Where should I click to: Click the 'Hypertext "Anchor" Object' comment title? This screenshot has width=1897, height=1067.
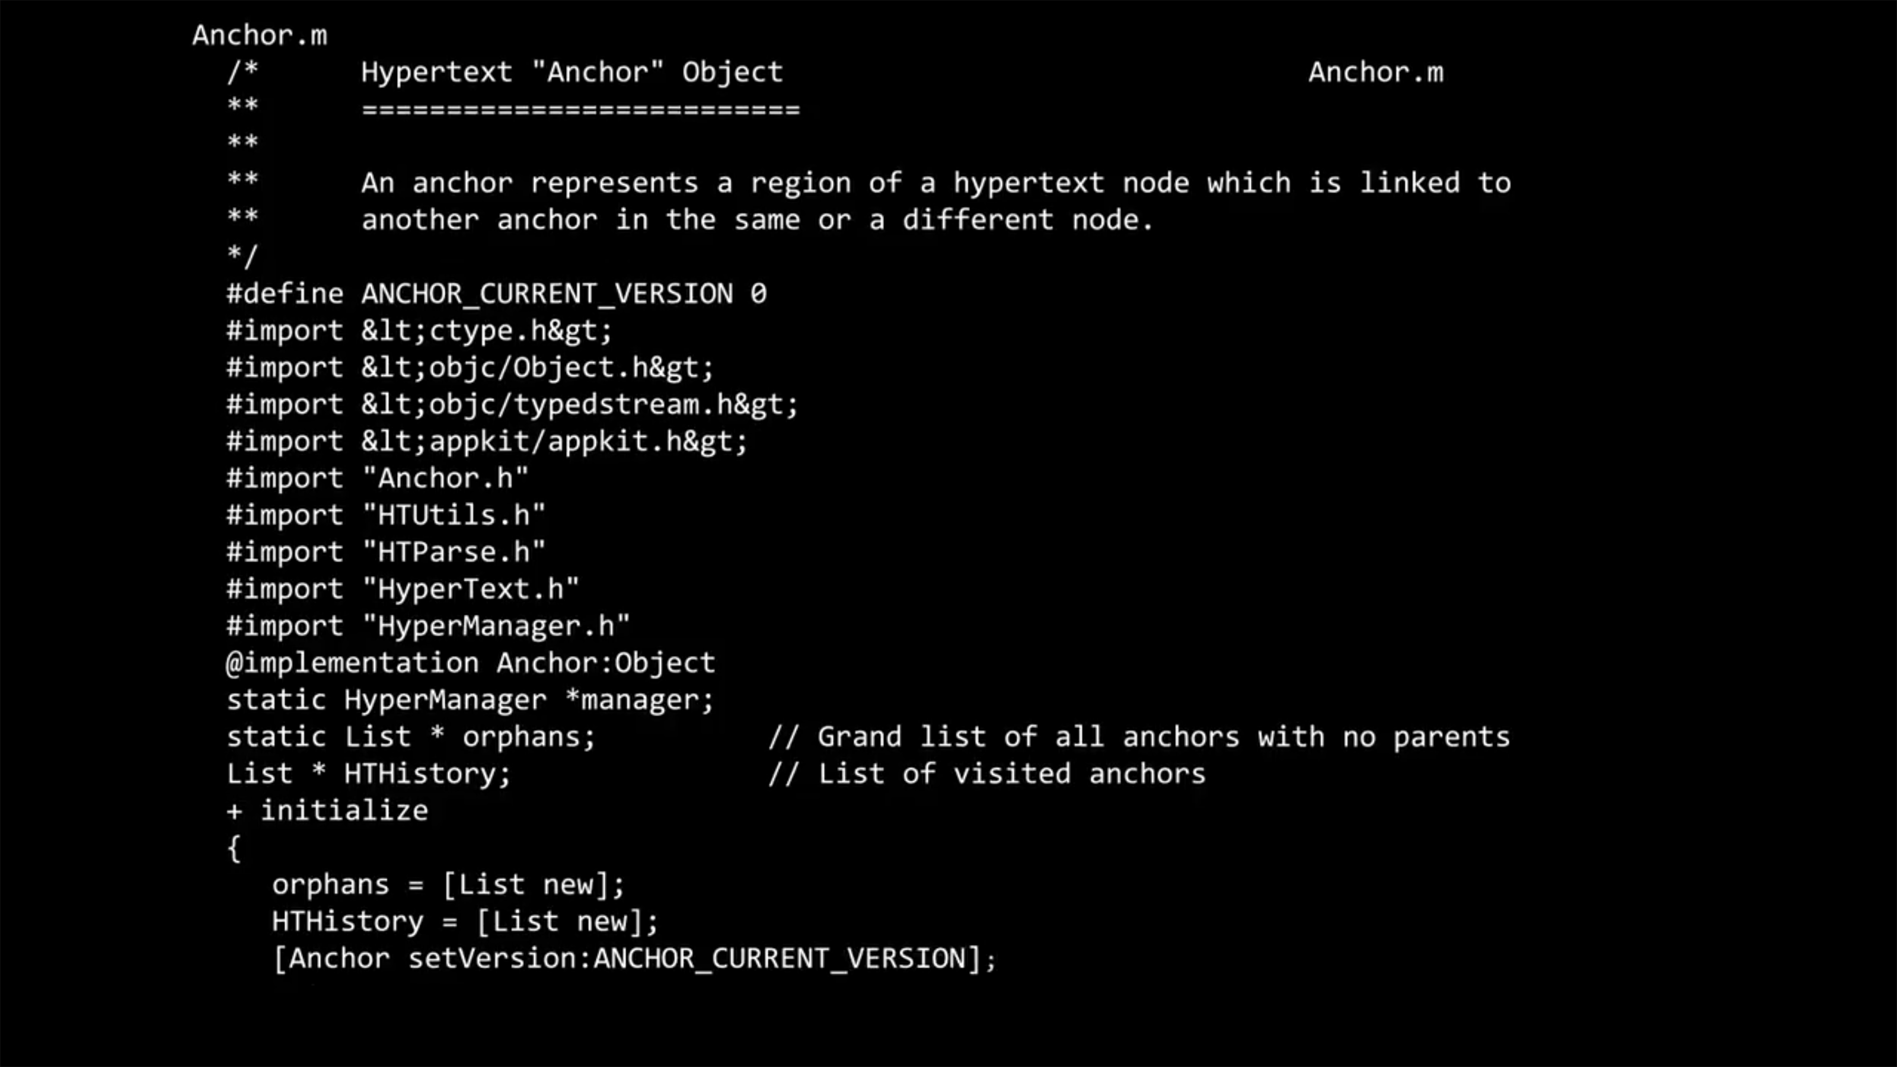571,72
